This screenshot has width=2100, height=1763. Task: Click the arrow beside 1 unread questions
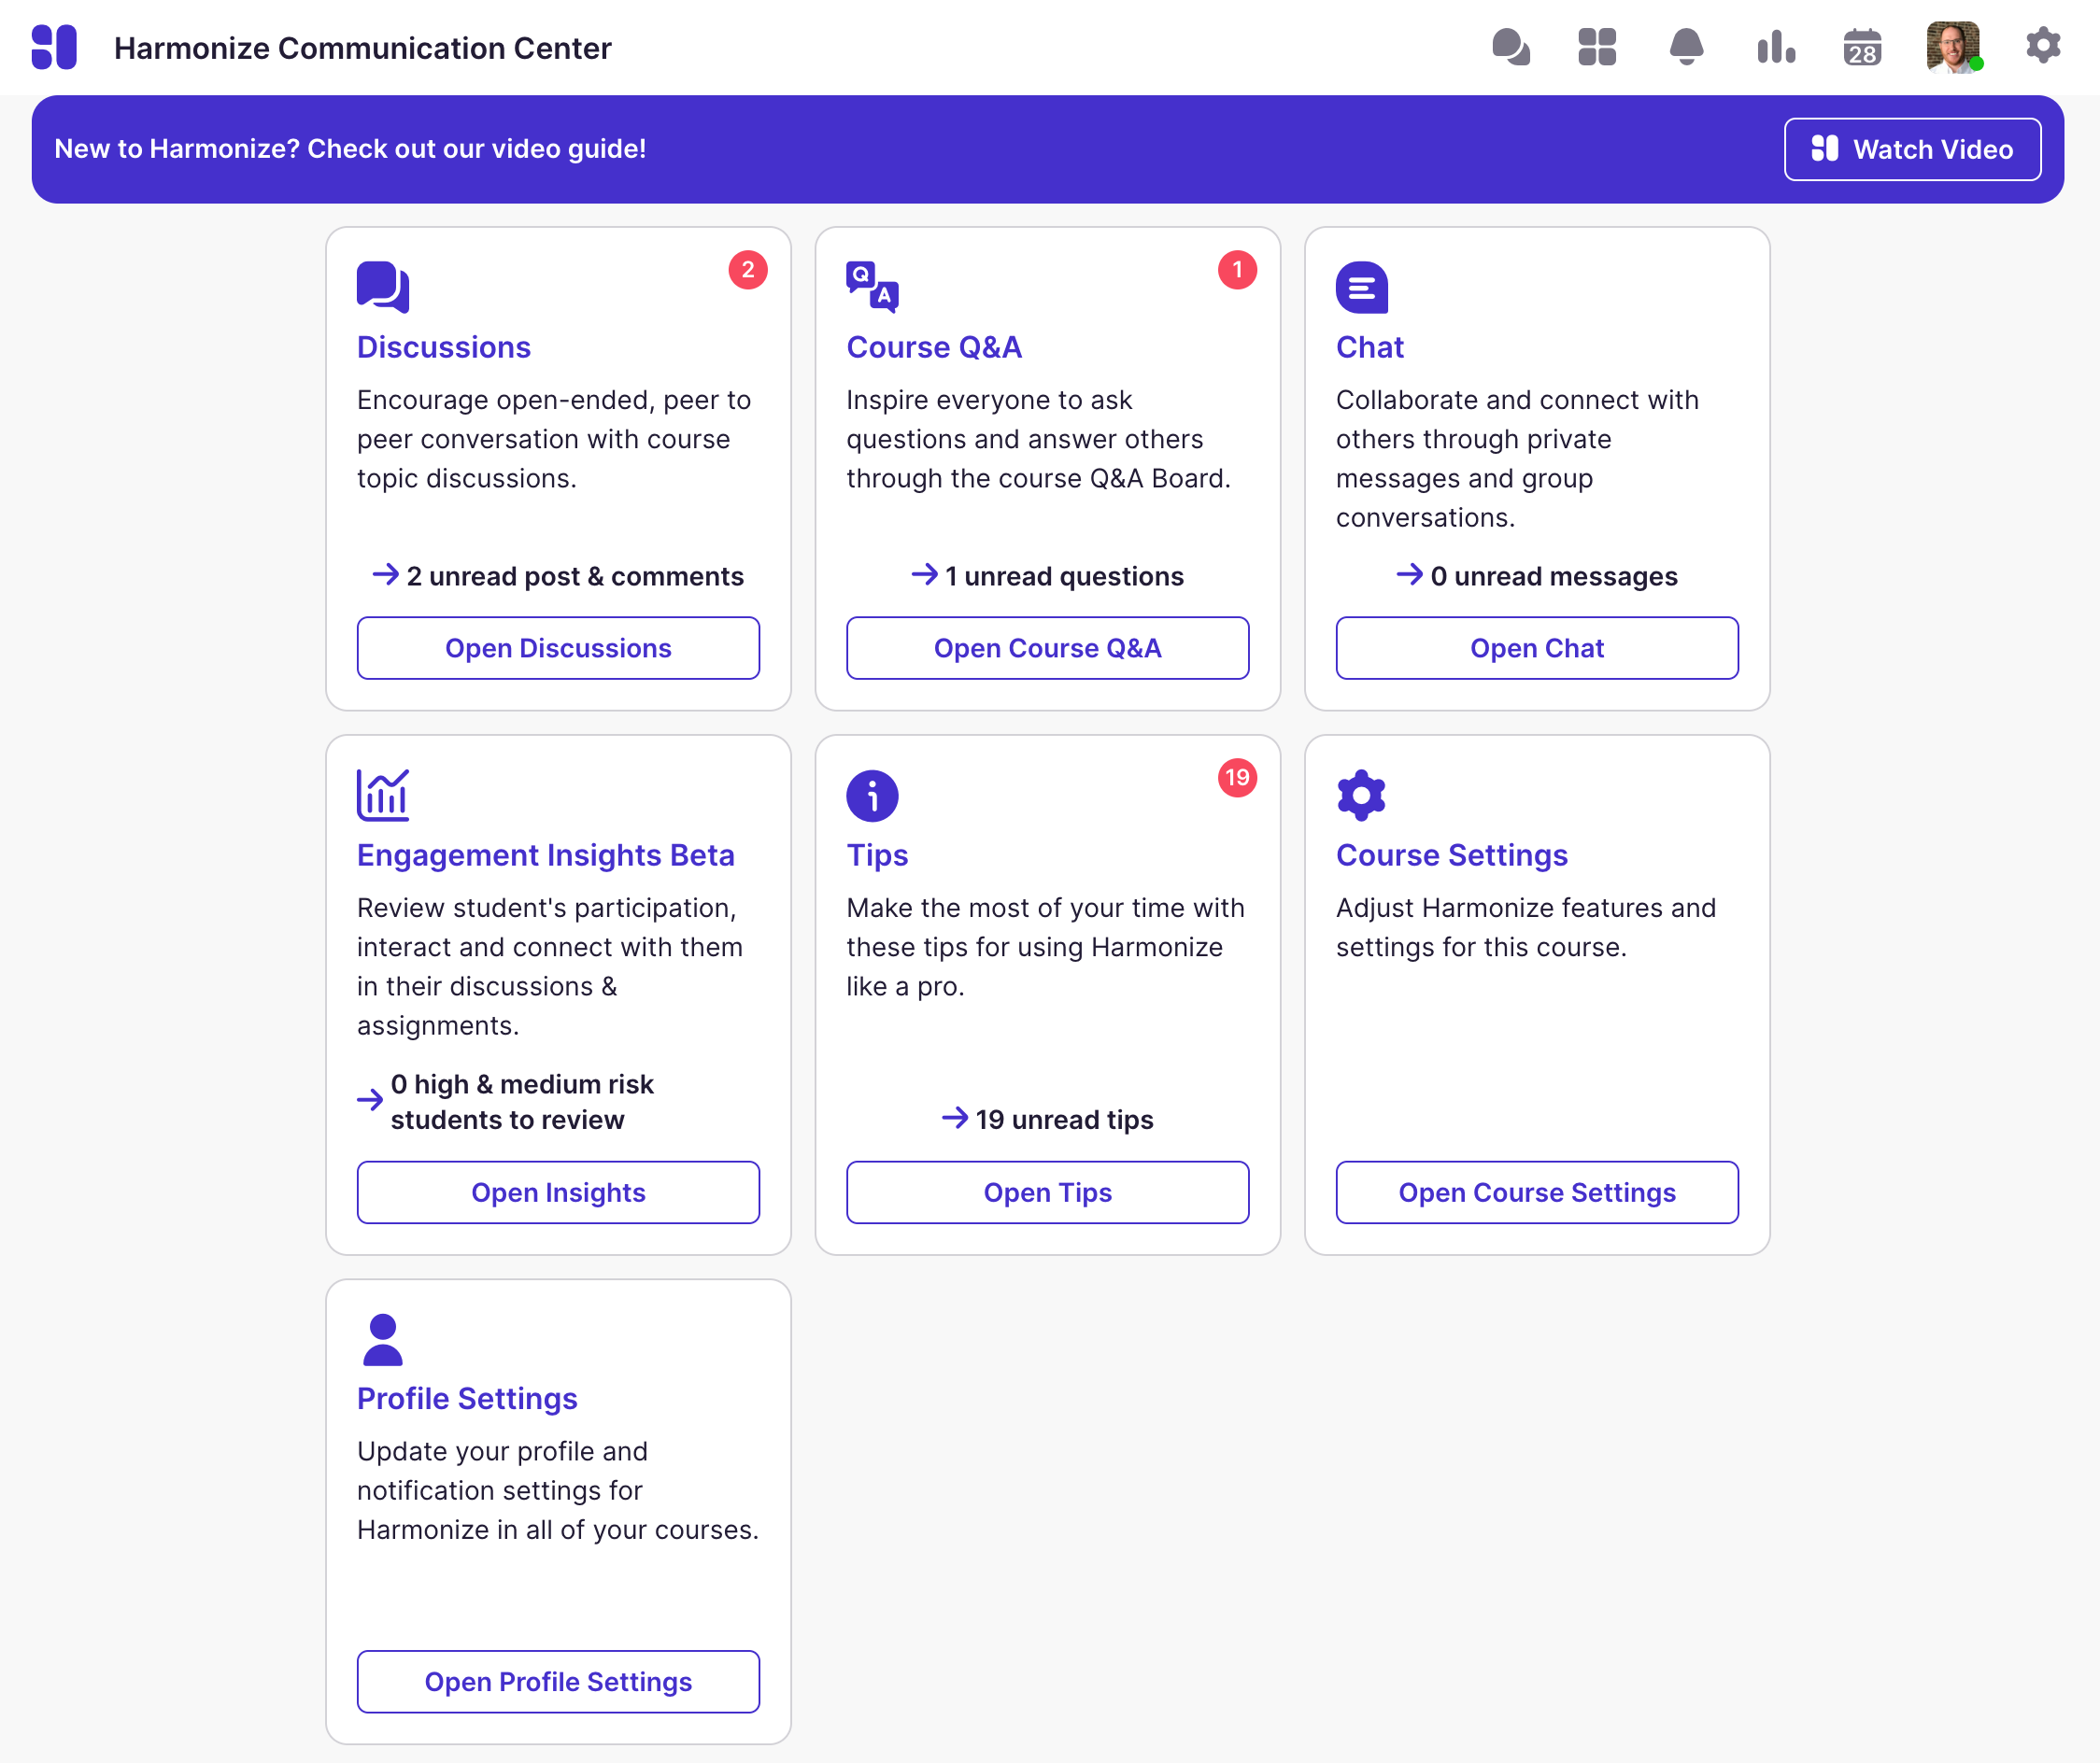click(x=924, y=574)
